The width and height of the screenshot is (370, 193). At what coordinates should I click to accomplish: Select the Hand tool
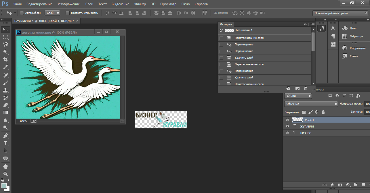tap(5, 166)
